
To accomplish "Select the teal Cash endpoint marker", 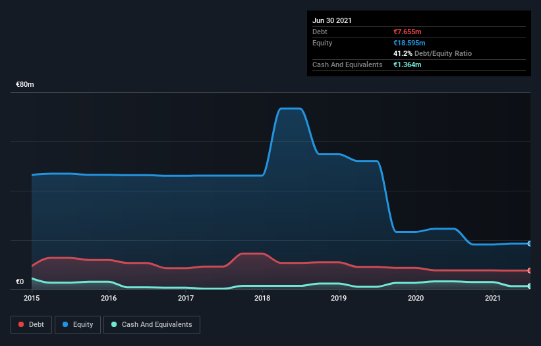I will (x=529, y=285).
